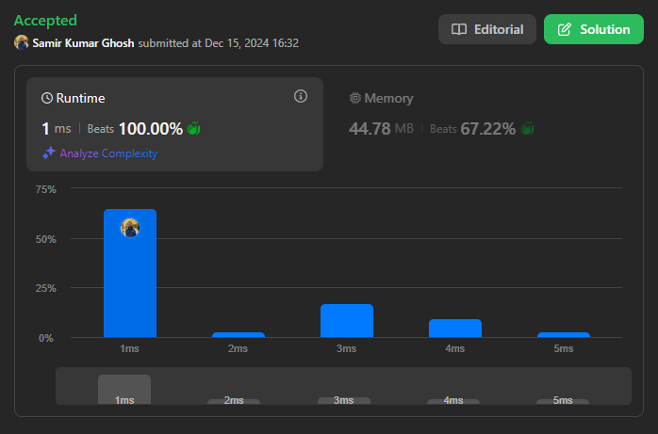Click the avatar marker on the 1ms bar
The height and width of the screenshot is (434, 658).
click(130, 227)
